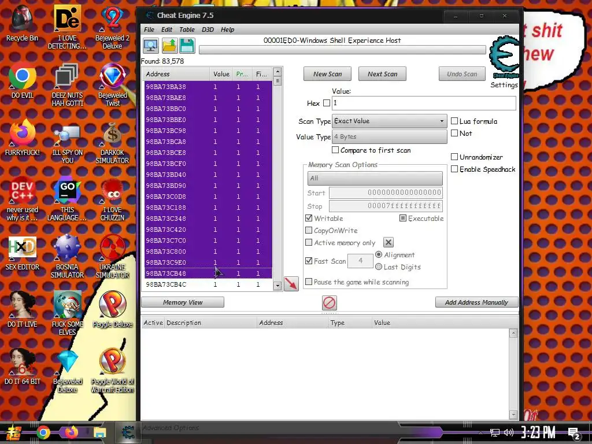This screenshot has width=592, height=444.
Task: Open the Bejeweled 2 Deluxe desktop icon
Action: coord(112,28)
